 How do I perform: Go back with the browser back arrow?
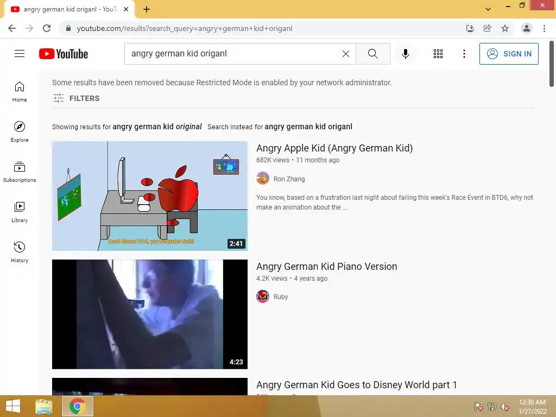[x=12, y=28]
